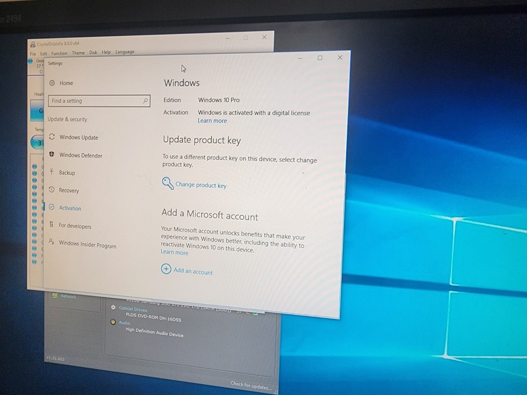Image resolution: width=527 pixels, height=395 pixels.
Task: Click the Windows Defender shield icon
Action: pyautogui.click(x=51, y=155)
